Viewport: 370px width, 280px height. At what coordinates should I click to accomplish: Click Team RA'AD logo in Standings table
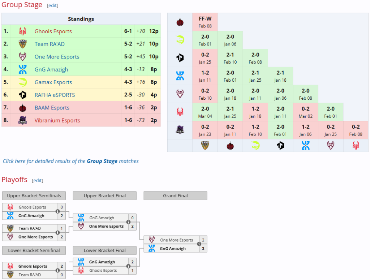pyautogui.click(x=22, y=44)
